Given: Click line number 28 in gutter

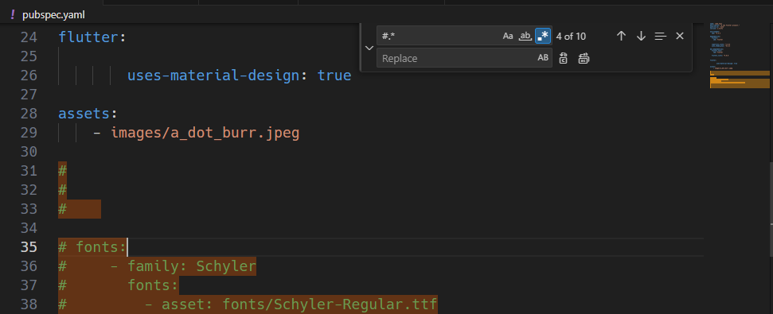Looking at the screenshot, I should [29, 114].
